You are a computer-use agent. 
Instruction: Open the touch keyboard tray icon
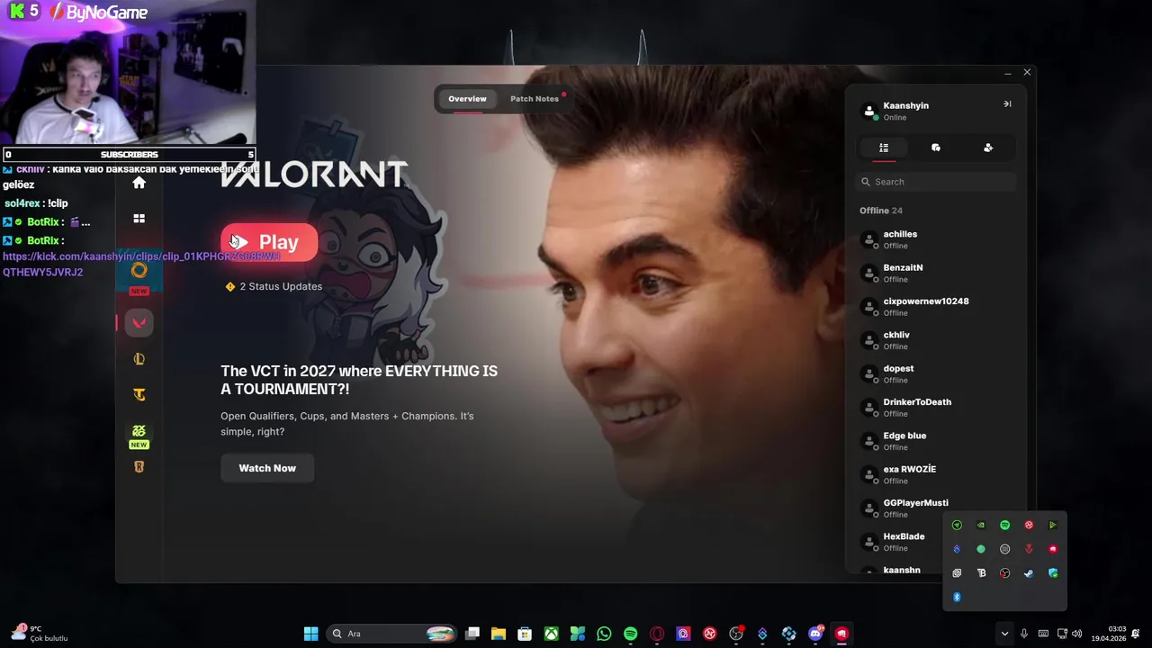[x=1043, y=634]
